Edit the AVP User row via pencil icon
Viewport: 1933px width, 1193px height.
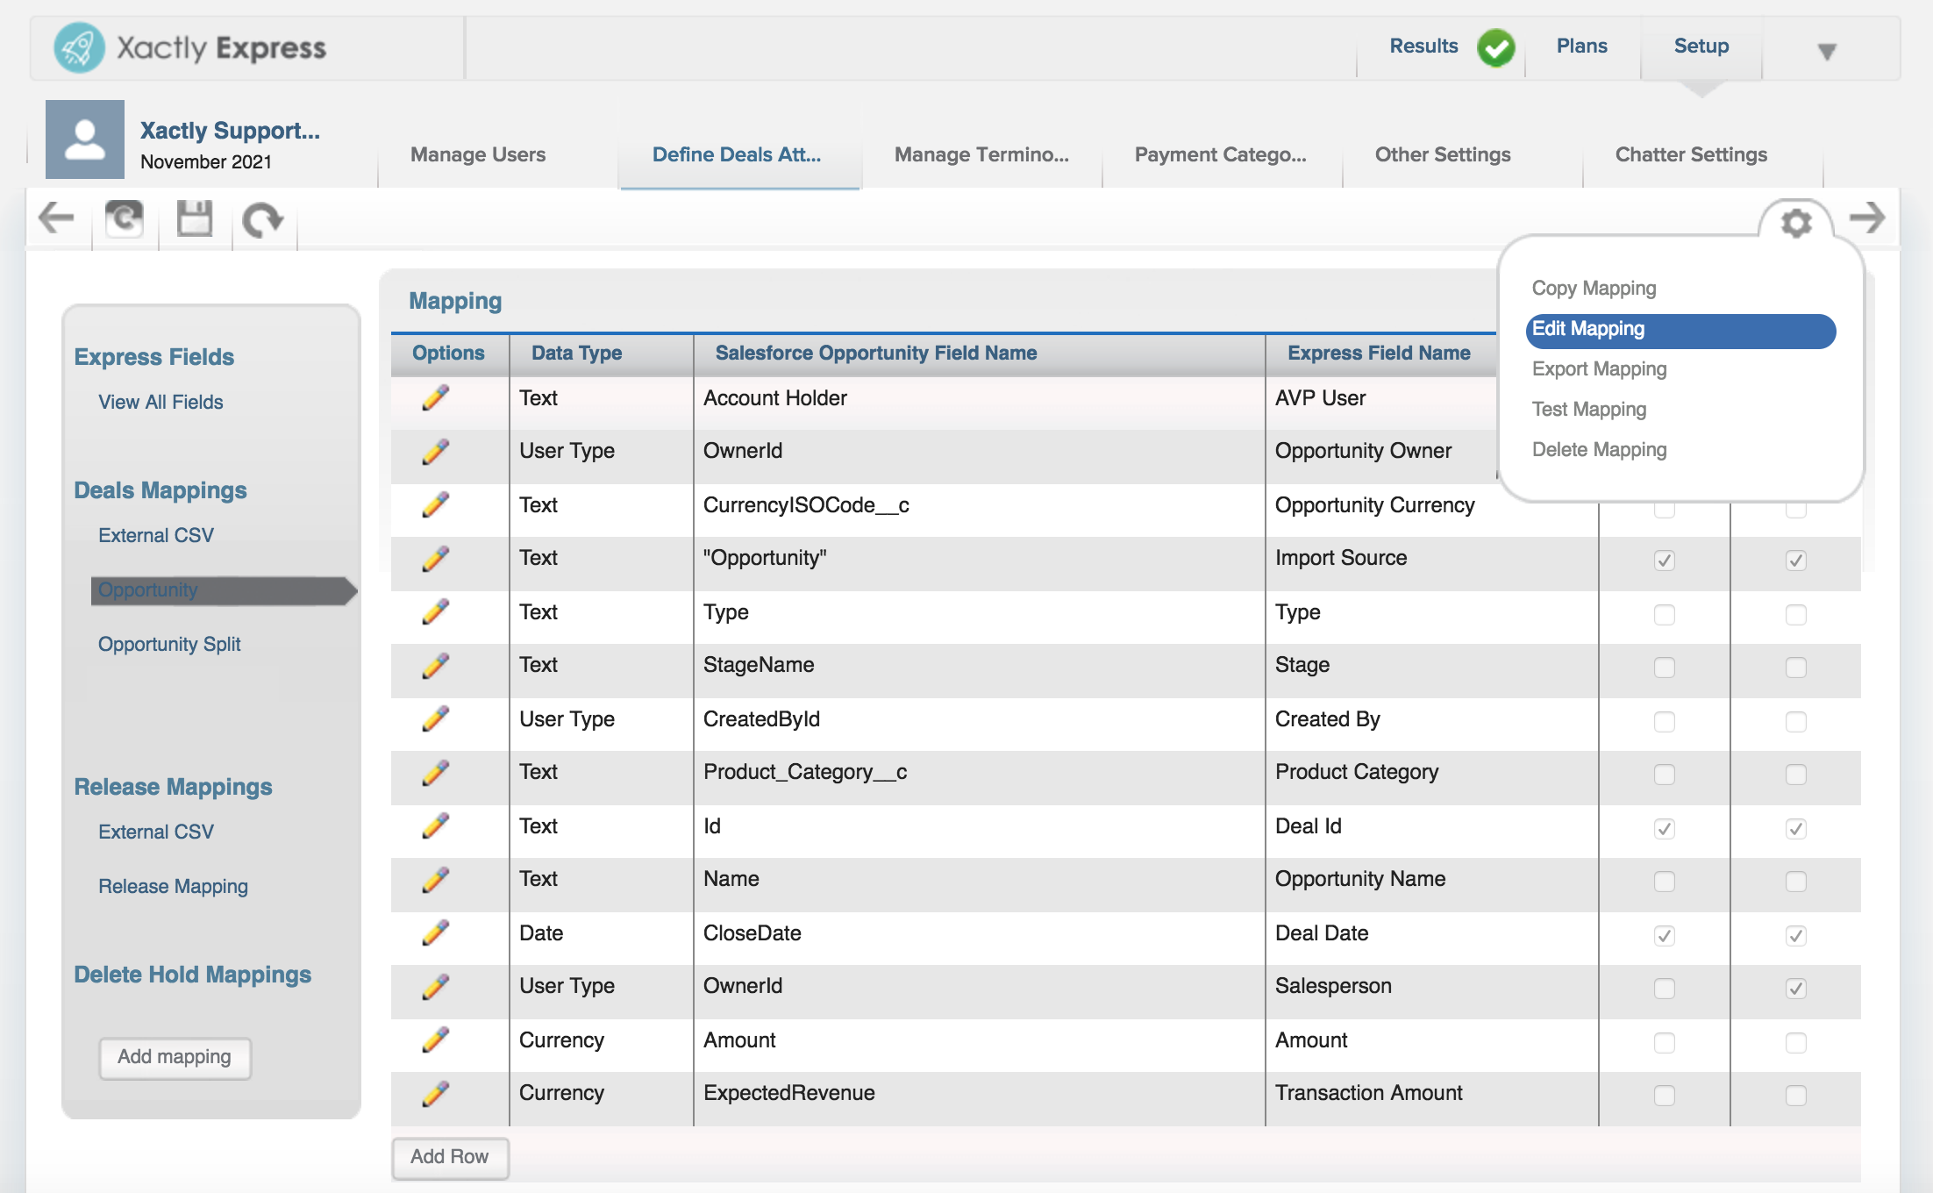coord(436,397)
